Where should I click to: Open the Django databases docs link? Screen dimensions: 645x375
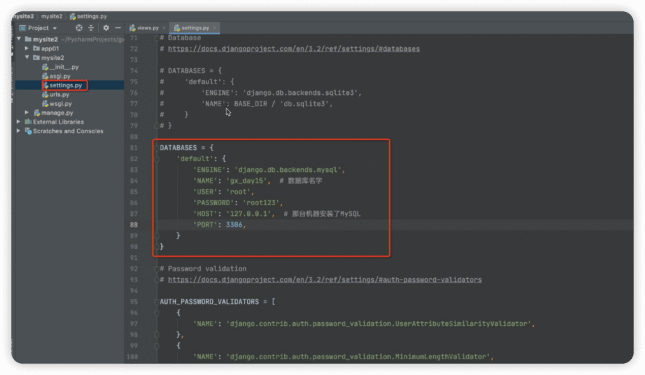pos(294,48)
